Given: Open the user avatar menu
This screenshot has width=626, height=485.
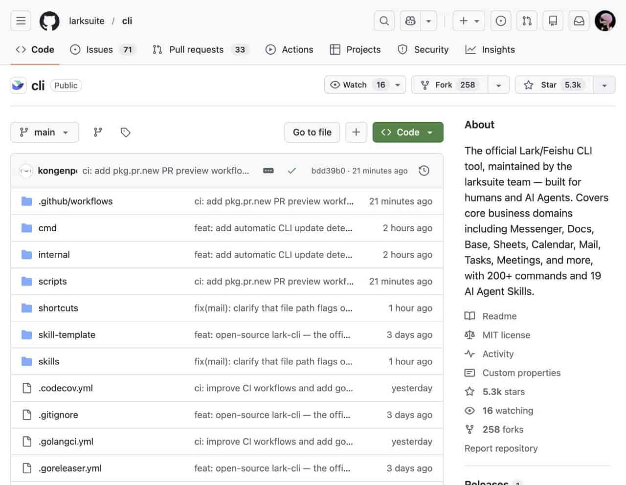Looking at the screenshot, I should tap(605, 21).
